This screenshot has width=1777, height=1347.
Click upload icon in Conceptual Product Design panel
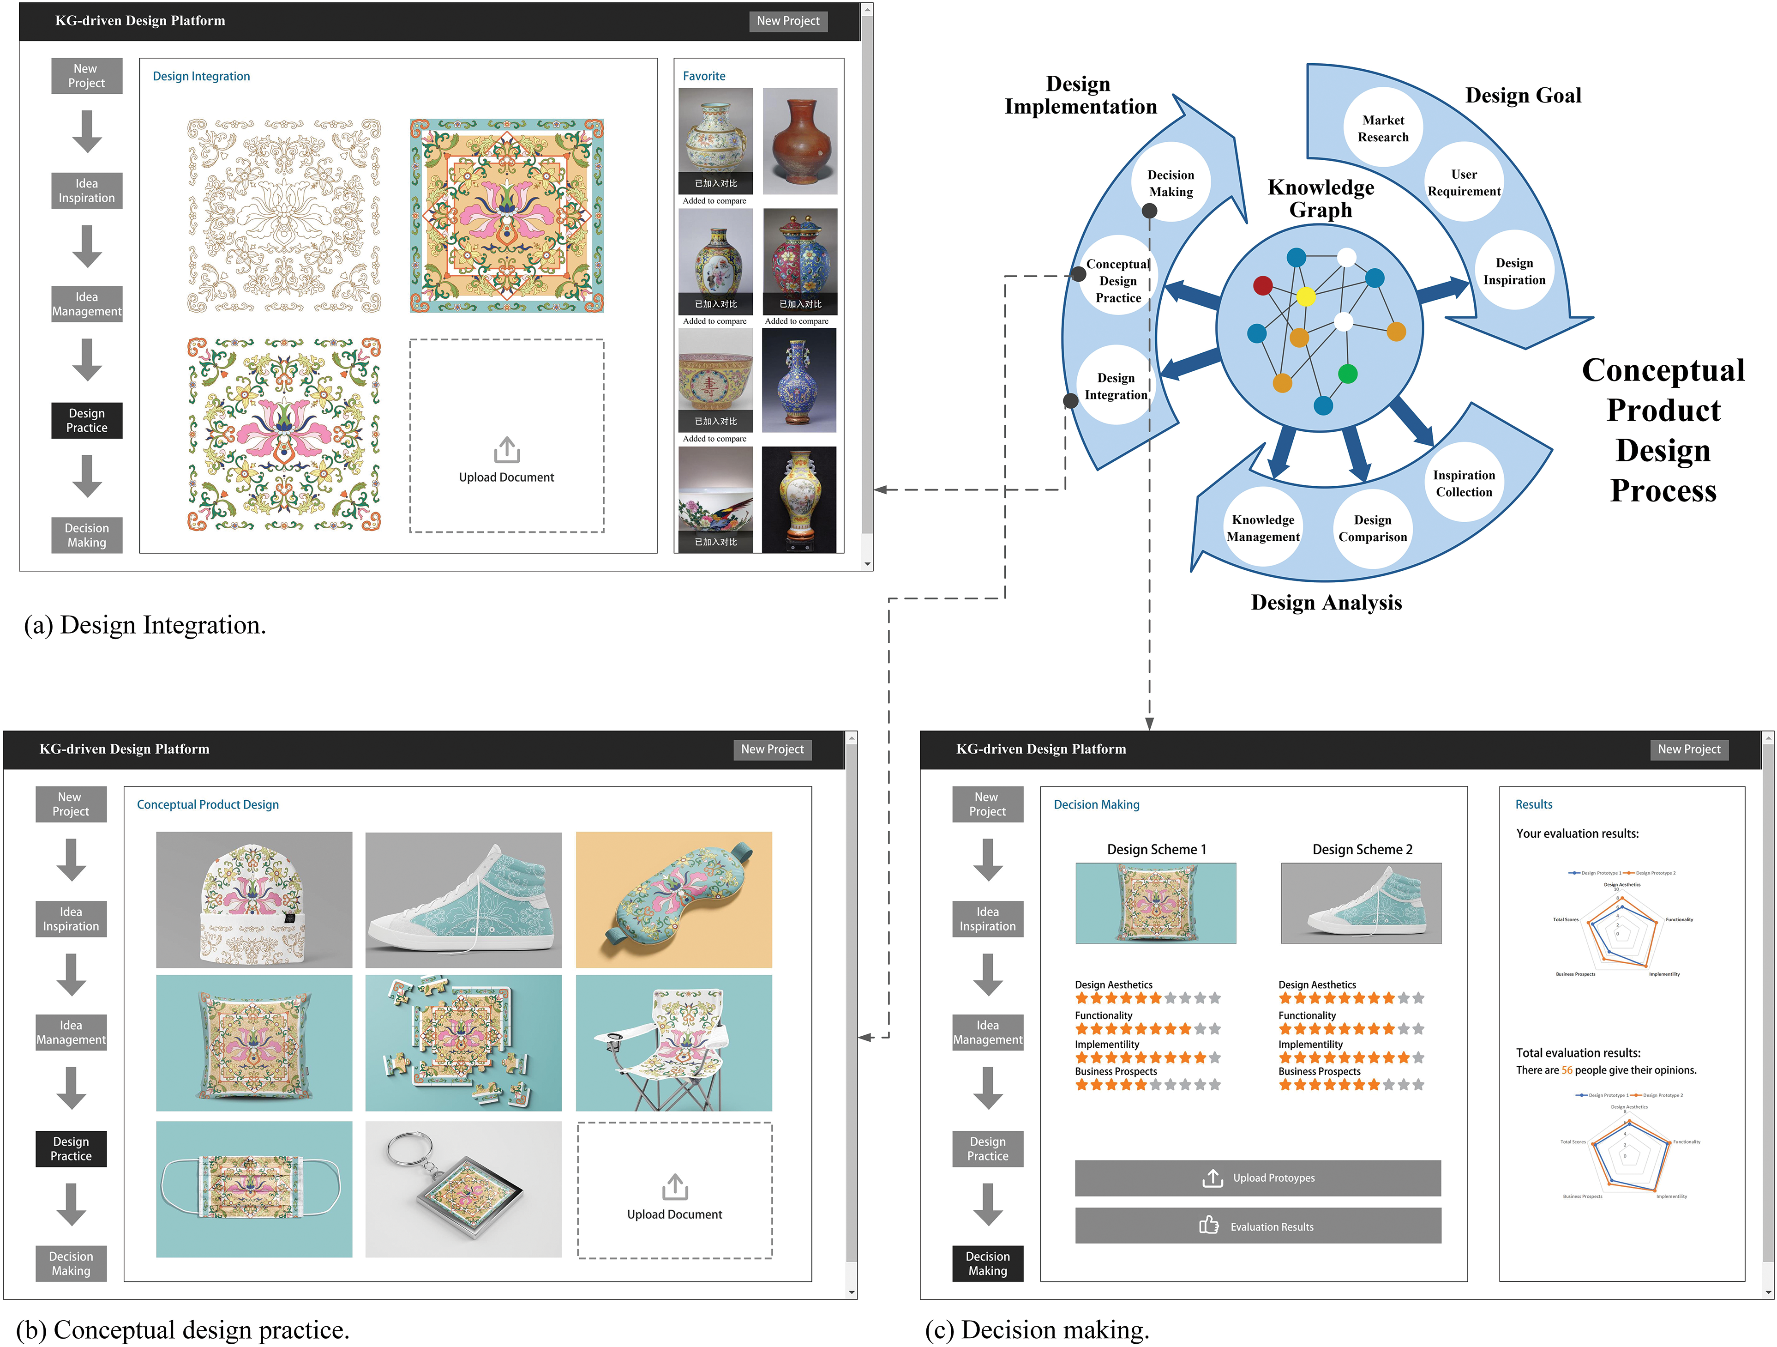click(x=675, y=1186)
